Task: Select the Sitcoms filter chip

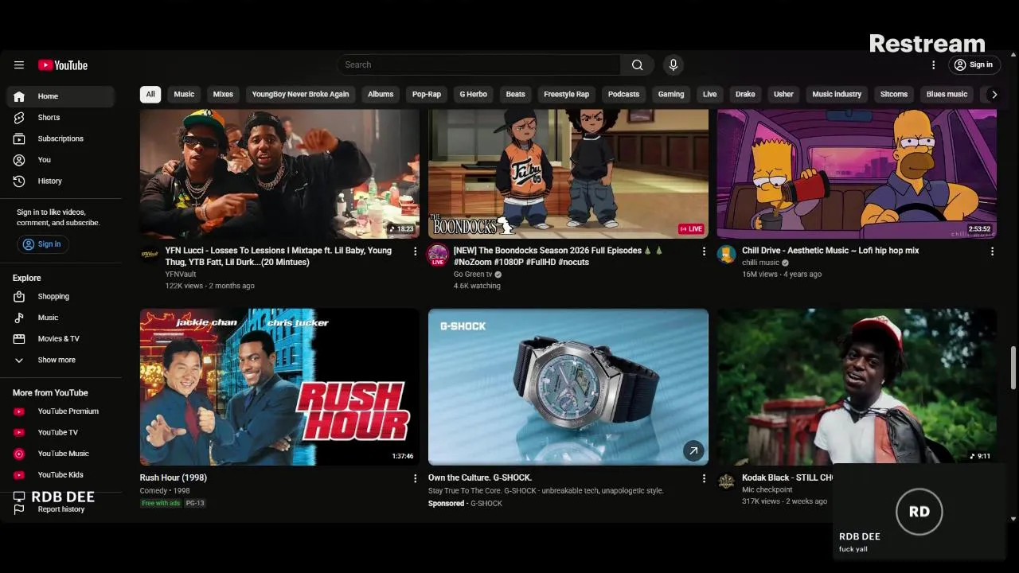Action: [x=894, y=94]
